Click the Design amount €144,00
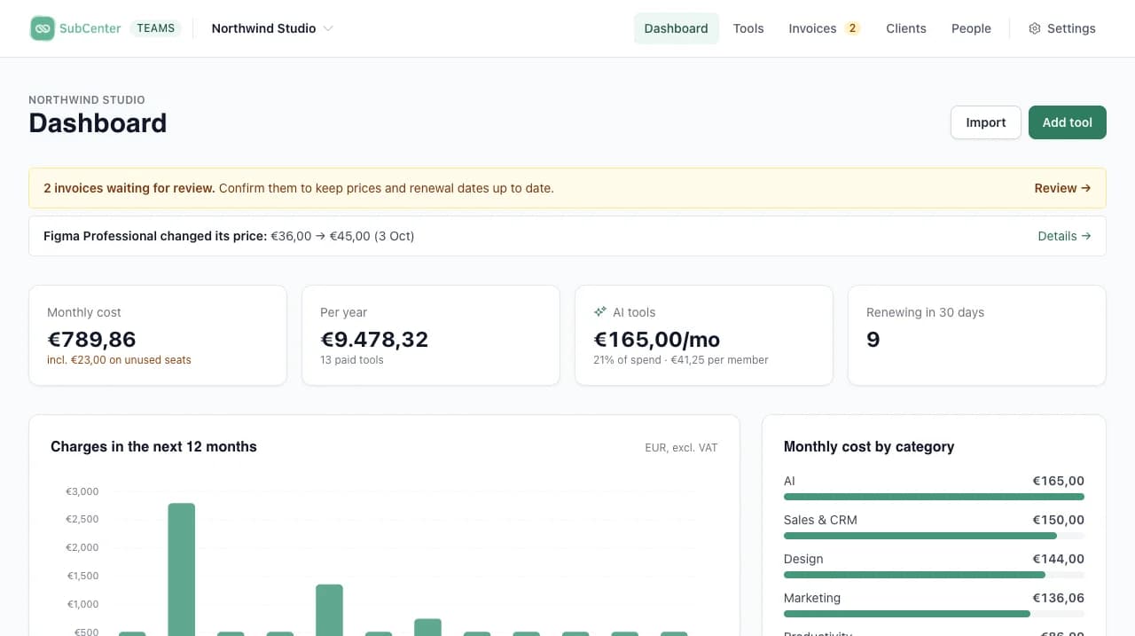 point(1059,559)
